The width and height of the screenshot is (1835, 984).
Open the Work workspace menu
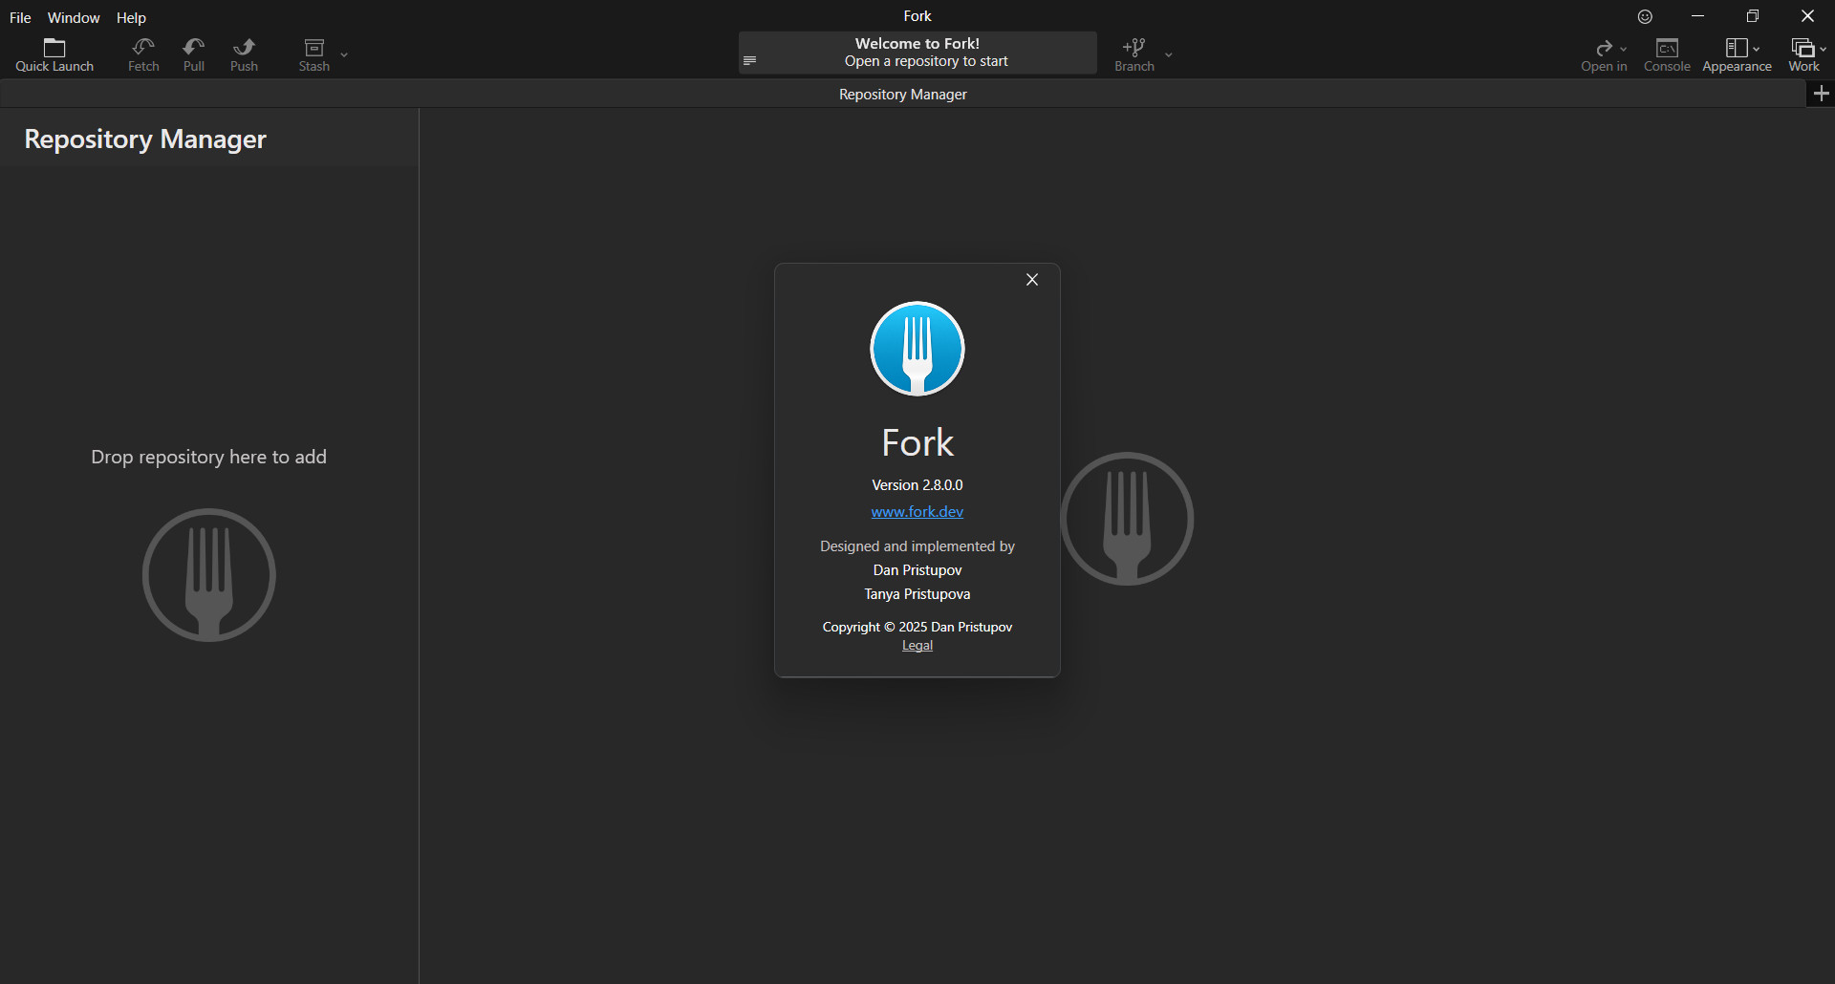(x=1803, y=55)
